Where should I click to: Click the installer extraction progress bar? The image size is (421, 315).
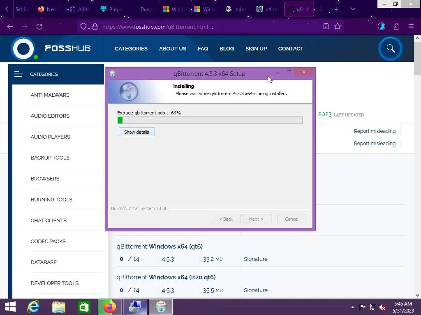[210, 120]
